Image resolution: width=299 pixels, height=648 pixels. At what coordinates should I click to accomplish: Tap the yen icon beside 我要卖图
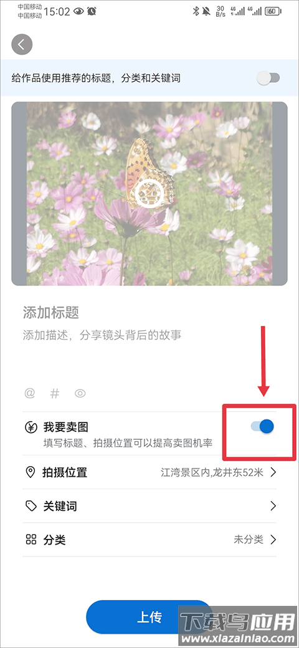coord(31,427)
